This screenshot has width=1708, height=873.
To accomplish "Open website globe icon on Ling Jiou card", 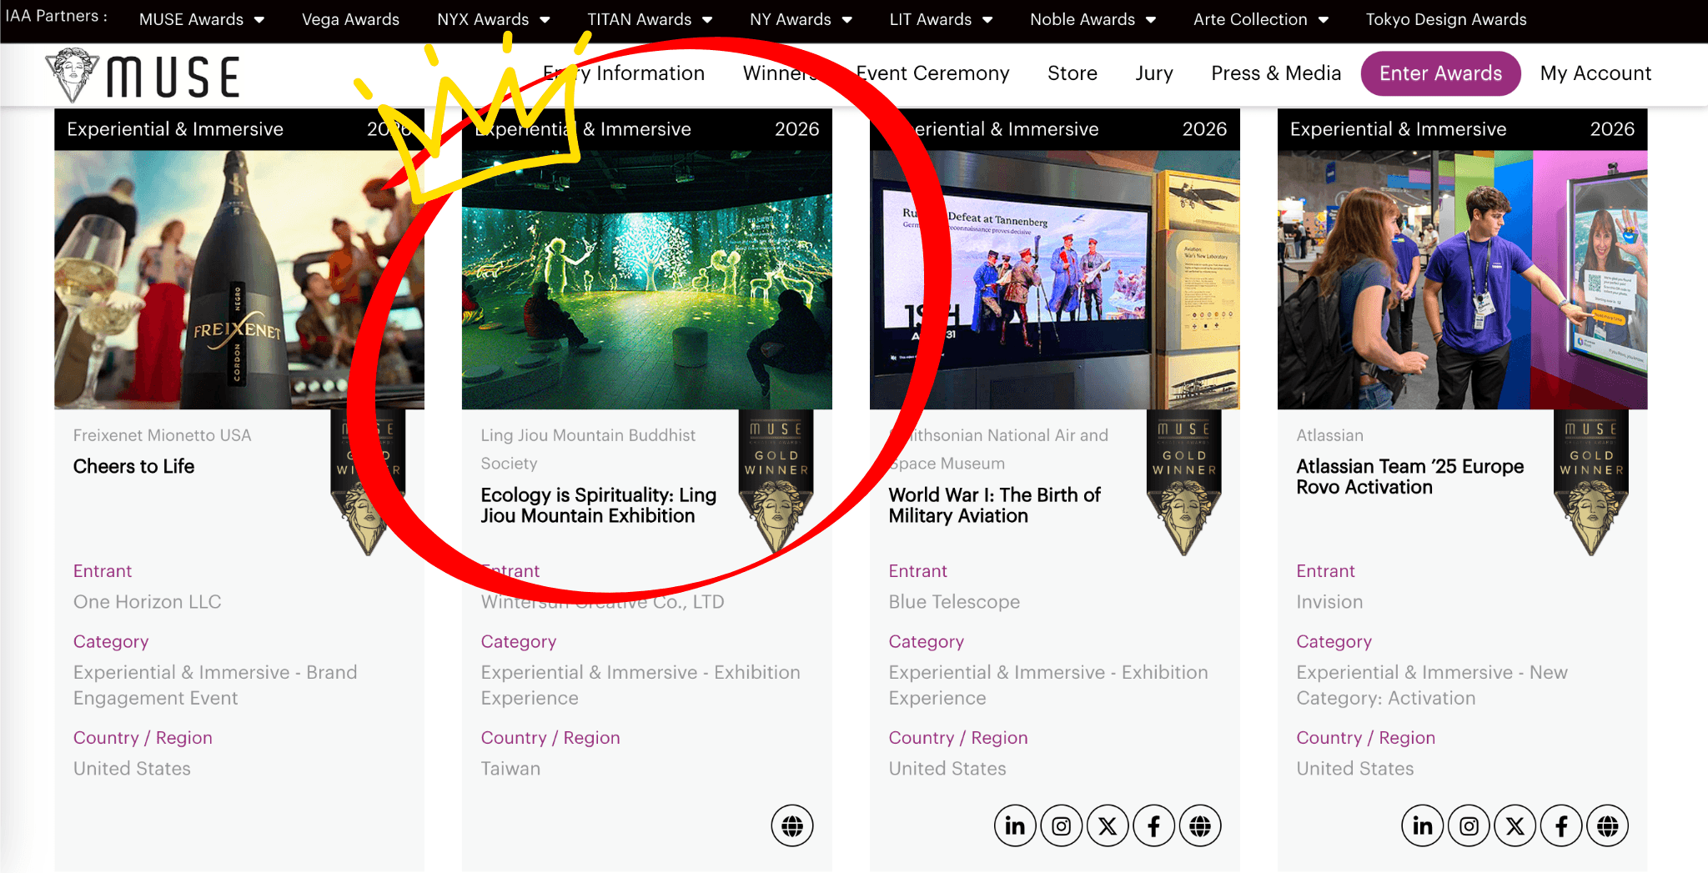I will [x=792, y=826].
